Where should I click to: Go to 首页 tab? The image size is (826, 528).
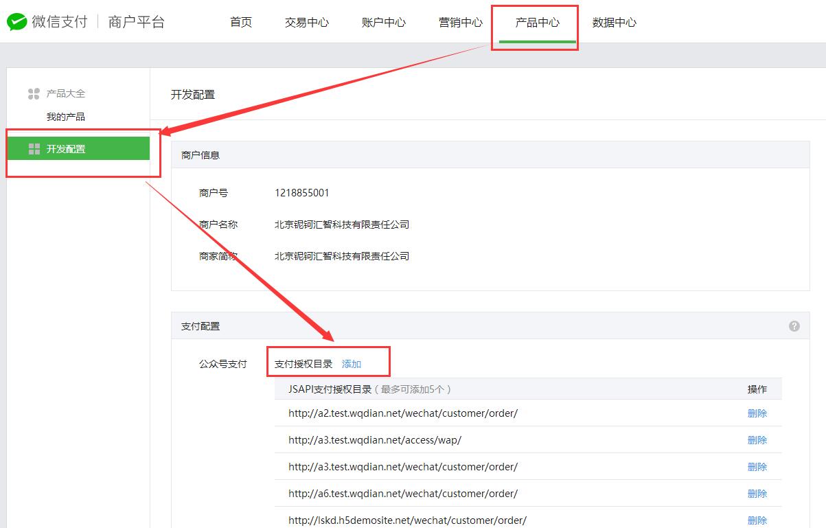241,22
